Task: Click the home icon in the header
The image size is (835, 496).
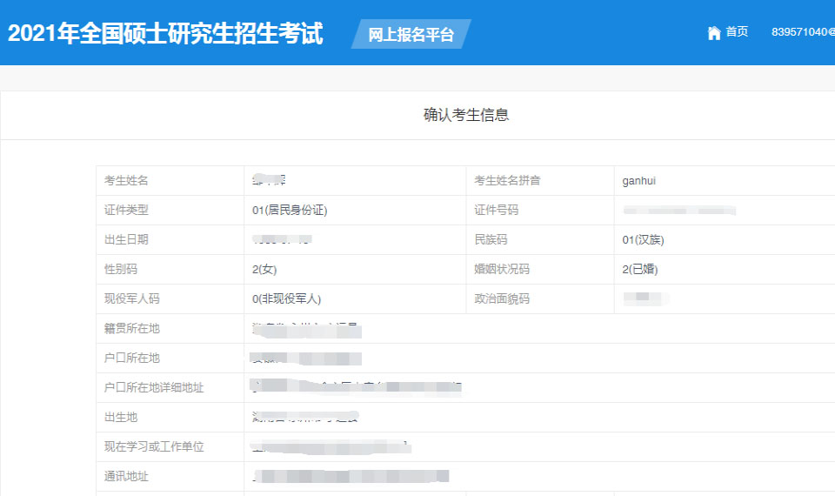Action: 714,33
